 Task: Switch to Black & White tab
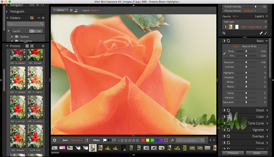coord(249,46)
